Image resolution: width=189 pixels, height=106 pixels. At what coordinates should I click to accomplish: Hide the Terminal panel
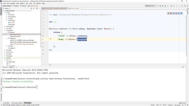(185, 67)
